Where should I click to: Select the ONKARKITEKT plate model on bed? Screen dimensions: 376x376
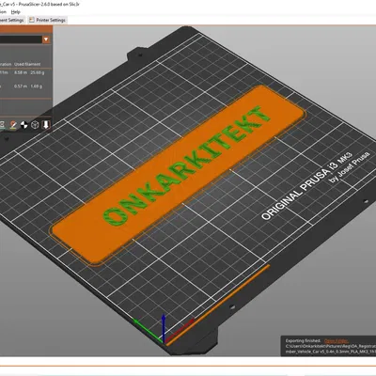(x=178, y=176)
